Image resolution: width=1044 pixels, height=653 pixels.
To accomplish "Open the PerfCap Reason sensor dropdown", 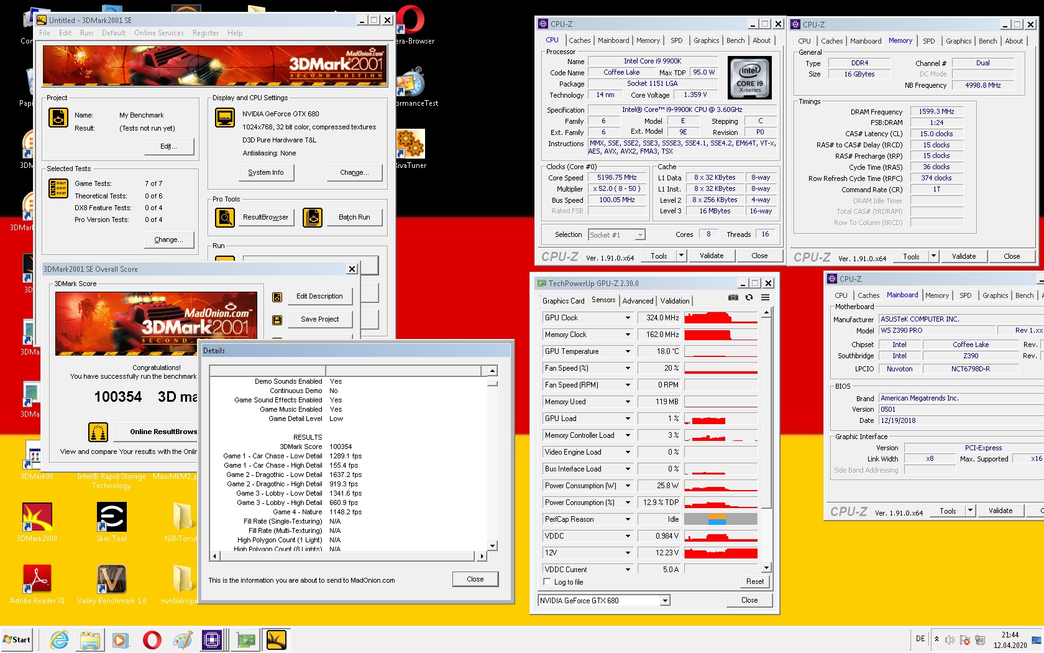I will (628, 519).
